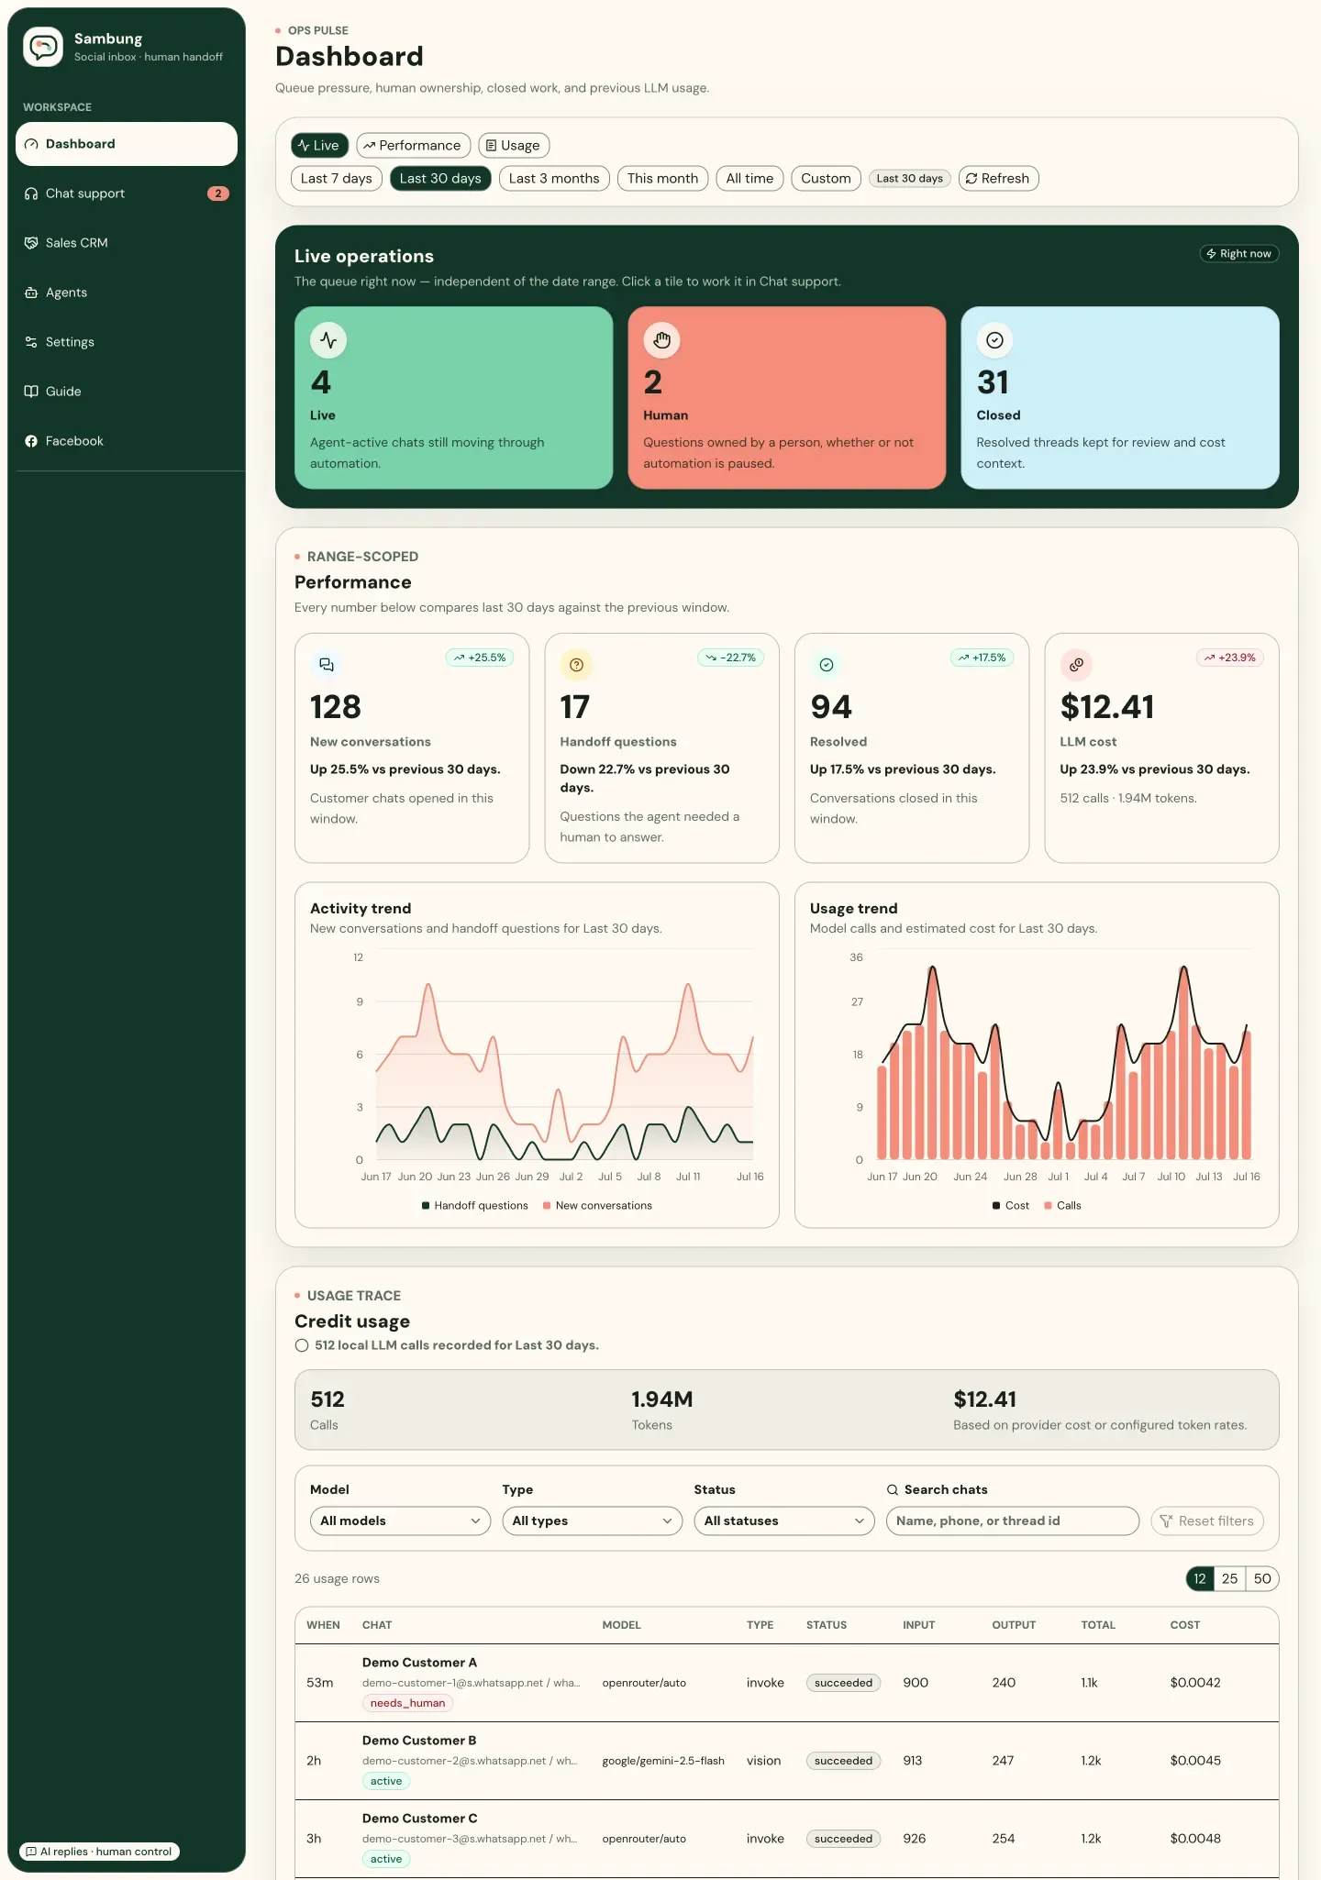Select the Last 30 days range pill
The width and height of the screenshot is (1321, 1880).
[440, 178]
